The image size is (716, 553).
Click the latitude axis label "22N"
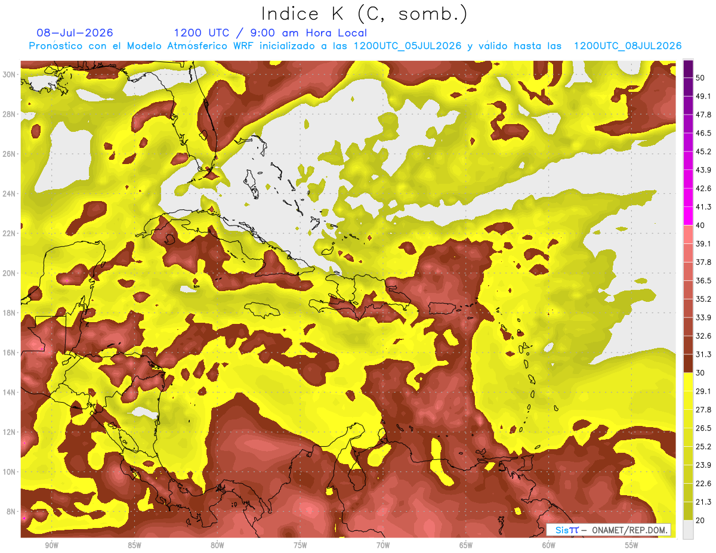tap(9, 233)
